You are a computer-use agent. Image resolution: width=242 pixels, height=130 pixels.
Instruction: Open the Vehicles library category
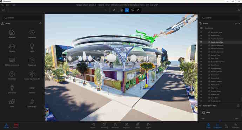click(x=32, y=89)
